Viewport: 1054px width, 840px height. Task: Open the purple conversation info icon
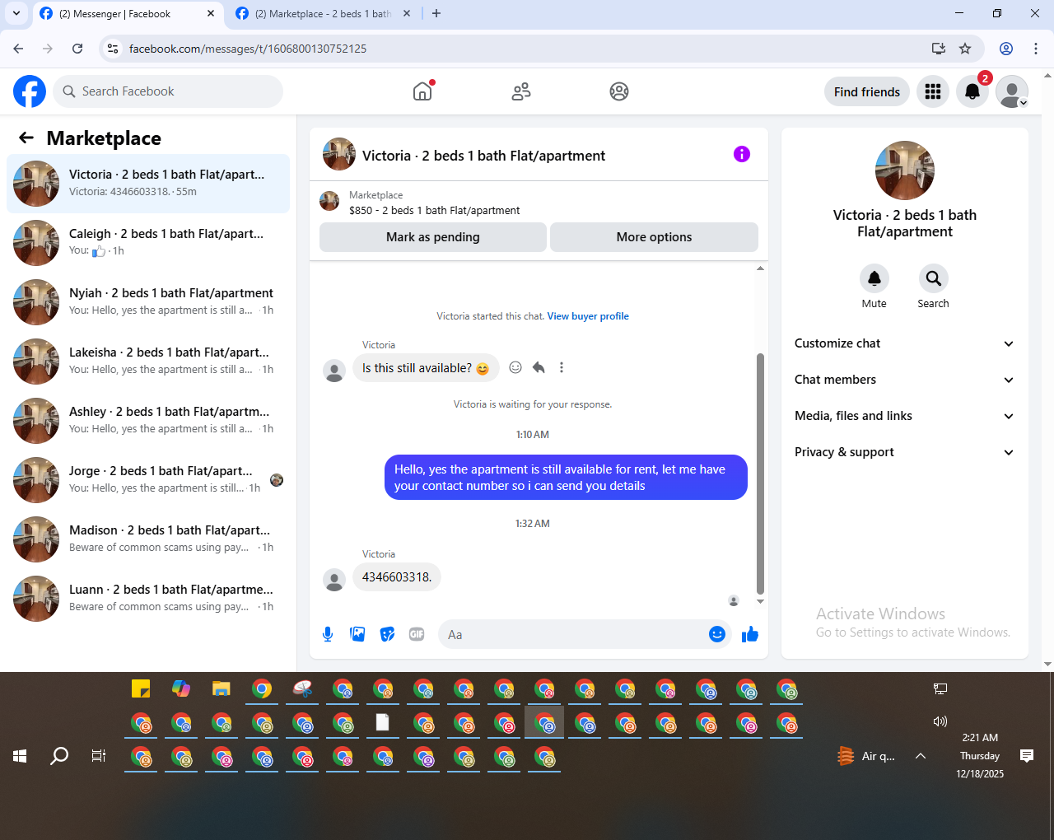[742, 154]
